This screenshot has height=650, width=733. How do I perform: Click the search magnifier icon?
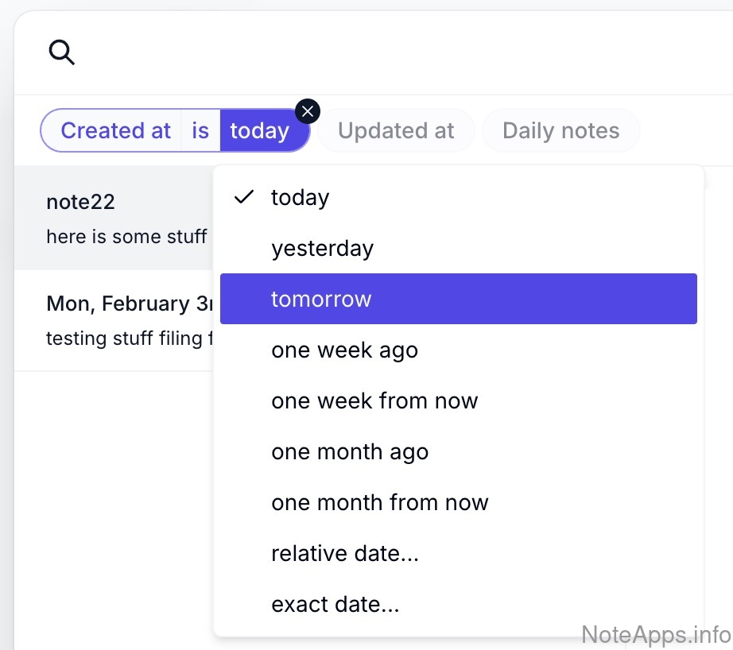click(x=61, y=53)
